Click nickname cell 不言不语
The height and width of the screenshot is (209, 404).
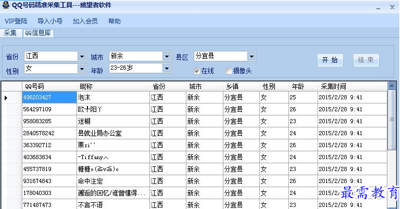tap(113, 205)
